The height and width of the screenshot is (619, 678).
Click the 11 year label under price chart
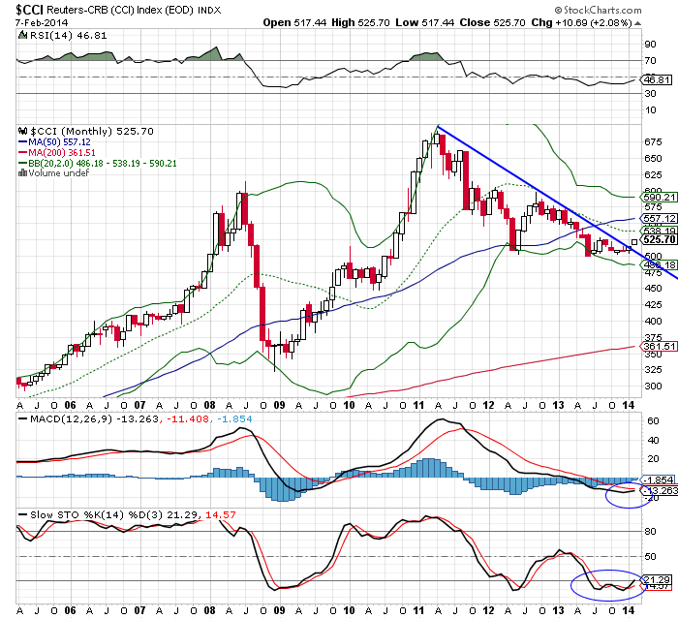(x=418, y=405)
